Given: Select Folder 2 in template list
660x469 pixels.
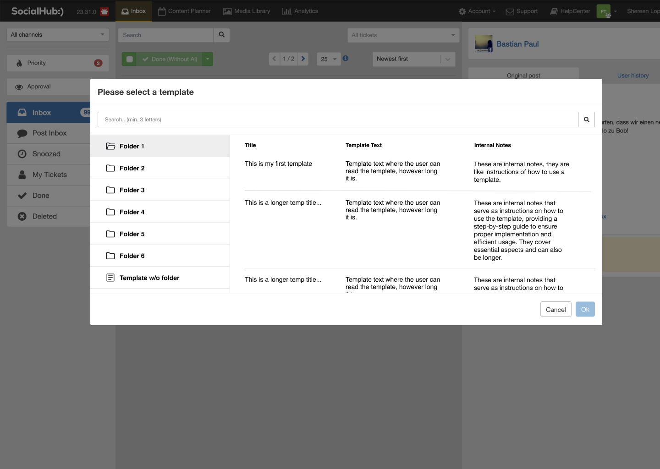Looking at the screenshot, I should [160, 168].
